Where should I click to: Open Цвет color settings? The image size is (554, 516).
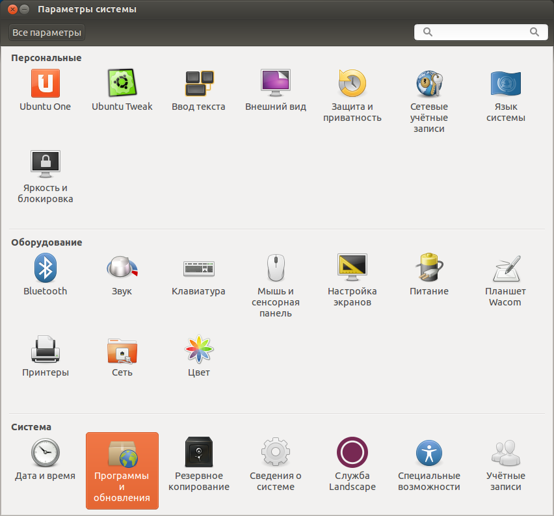point(198,356)
